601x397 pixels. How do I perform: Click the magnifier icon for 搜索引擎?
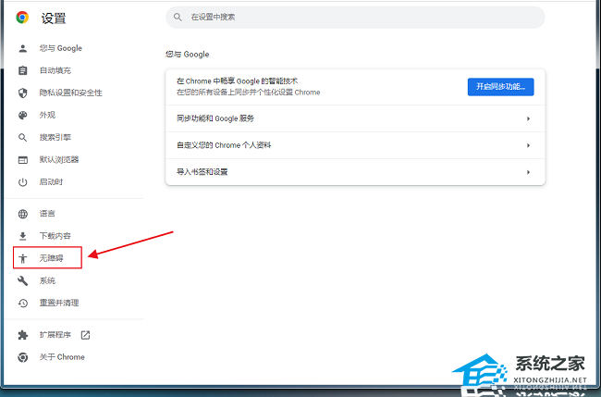click(x=23, y=137)
